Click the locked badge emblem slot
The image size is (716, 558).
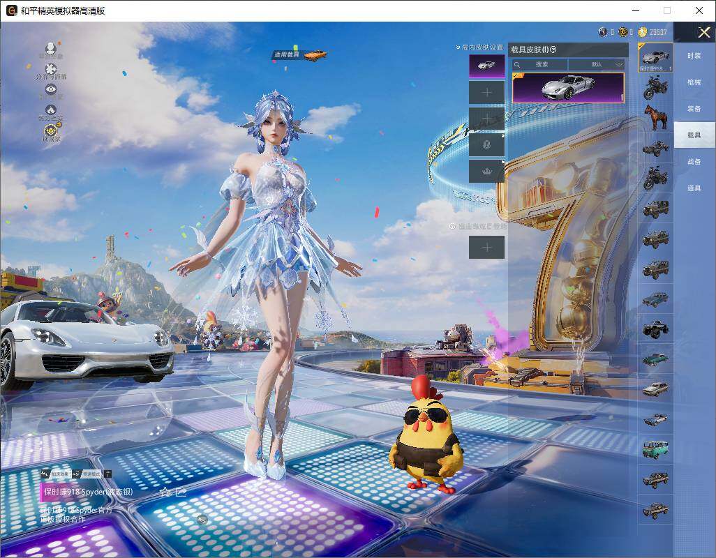point(487,145)
